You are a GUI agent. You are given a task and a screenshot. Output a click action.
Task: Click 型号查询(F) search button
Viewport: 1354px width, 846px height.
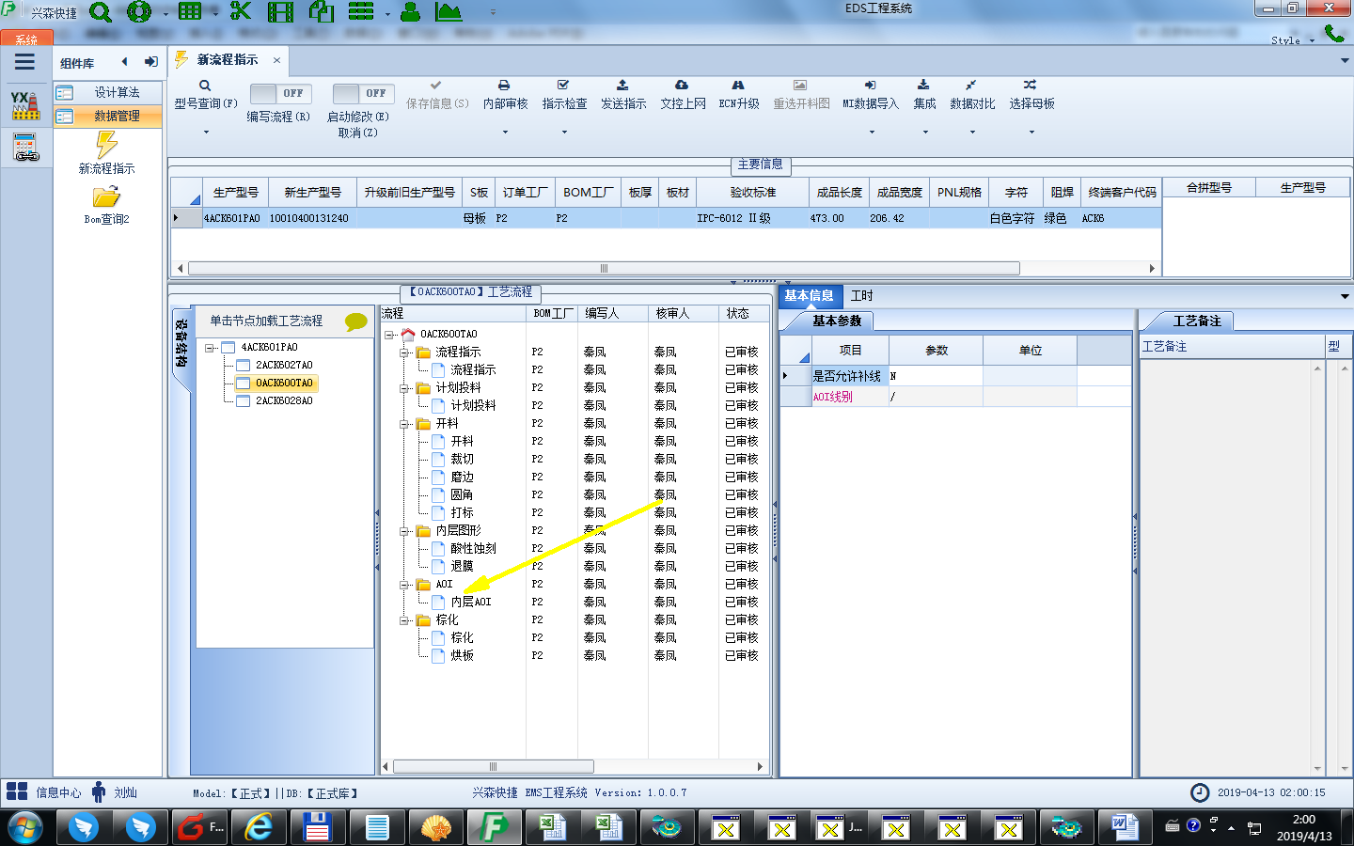pos(205,95)
